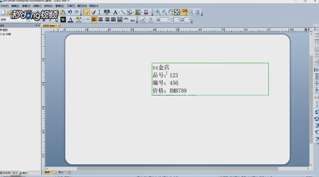The width and height of the screenshot is (319, 177).
Task: Select the pointer selection tool
Action: pyautogui.click(x=86, y=12)
